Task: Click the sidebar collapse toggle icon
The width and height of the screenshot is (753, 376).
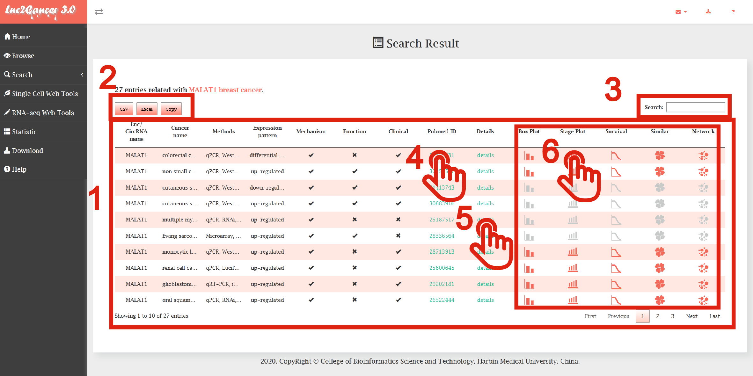Action: click(x=99, y=12)
